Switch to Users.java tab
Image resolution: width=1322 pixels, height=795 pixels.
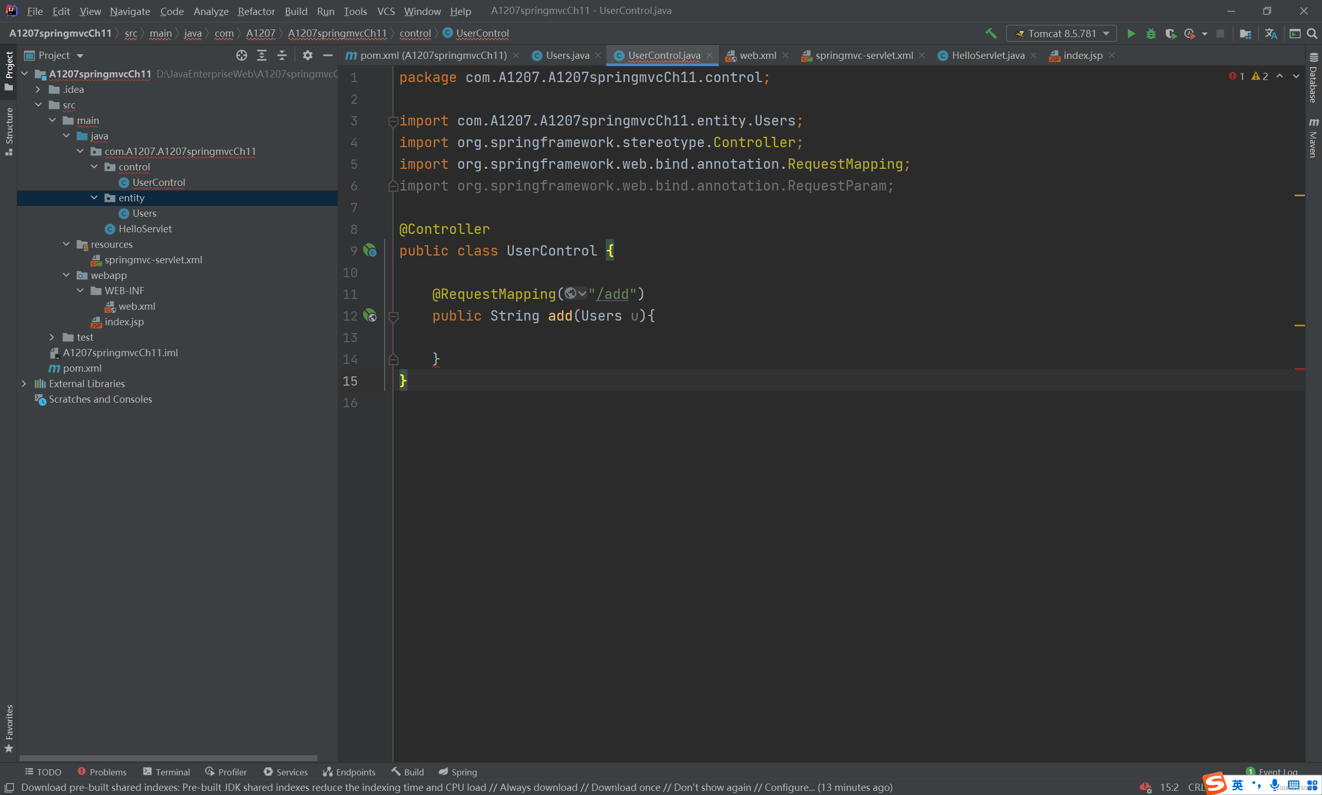(567, 55)
